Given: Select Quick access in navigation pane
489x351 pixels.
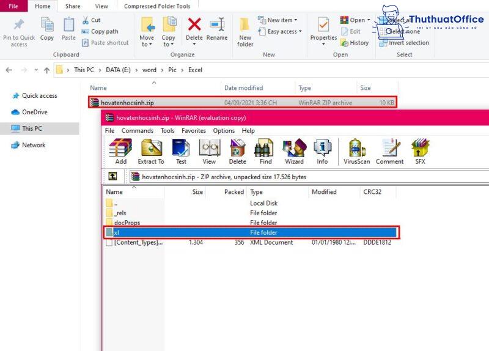Looking at the screenshot, I should coord(39,96).
